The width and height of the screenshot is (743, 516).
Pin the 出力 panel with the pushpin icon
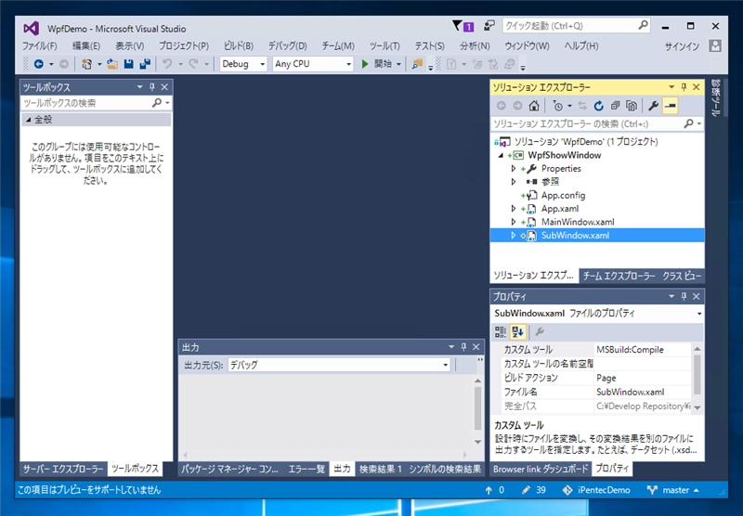463,347
